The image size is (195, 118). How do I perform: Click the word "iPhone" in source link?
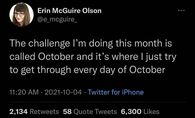[x=133, y=92]
